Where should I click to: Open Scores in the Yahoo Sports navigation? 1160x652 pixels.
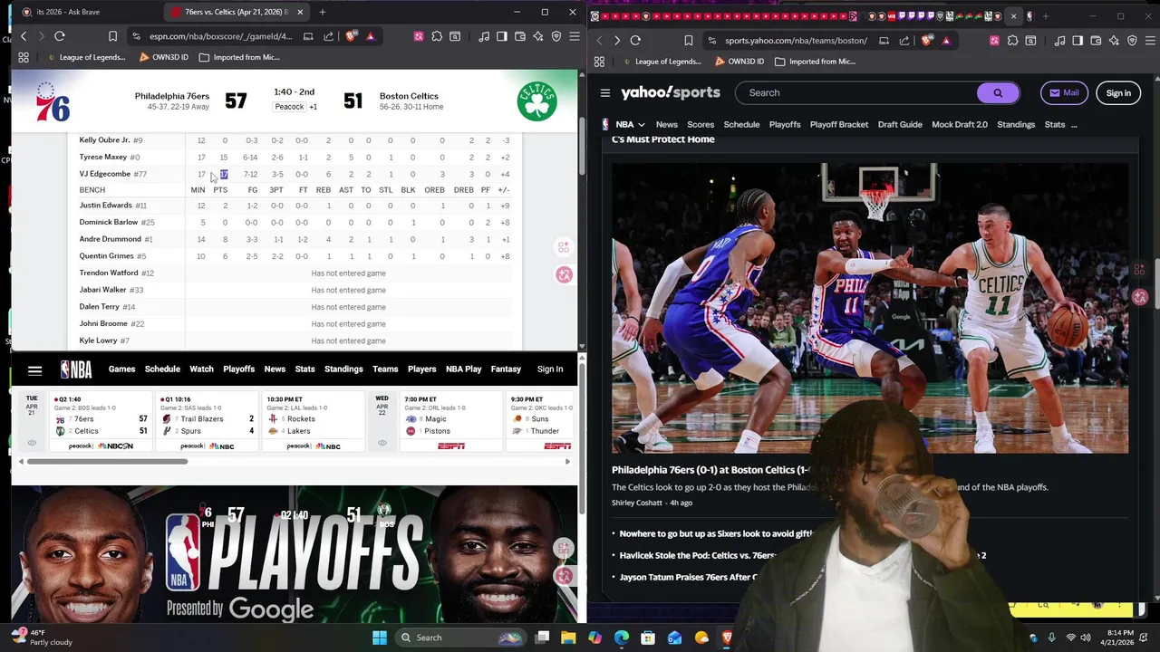click(701, 124)
